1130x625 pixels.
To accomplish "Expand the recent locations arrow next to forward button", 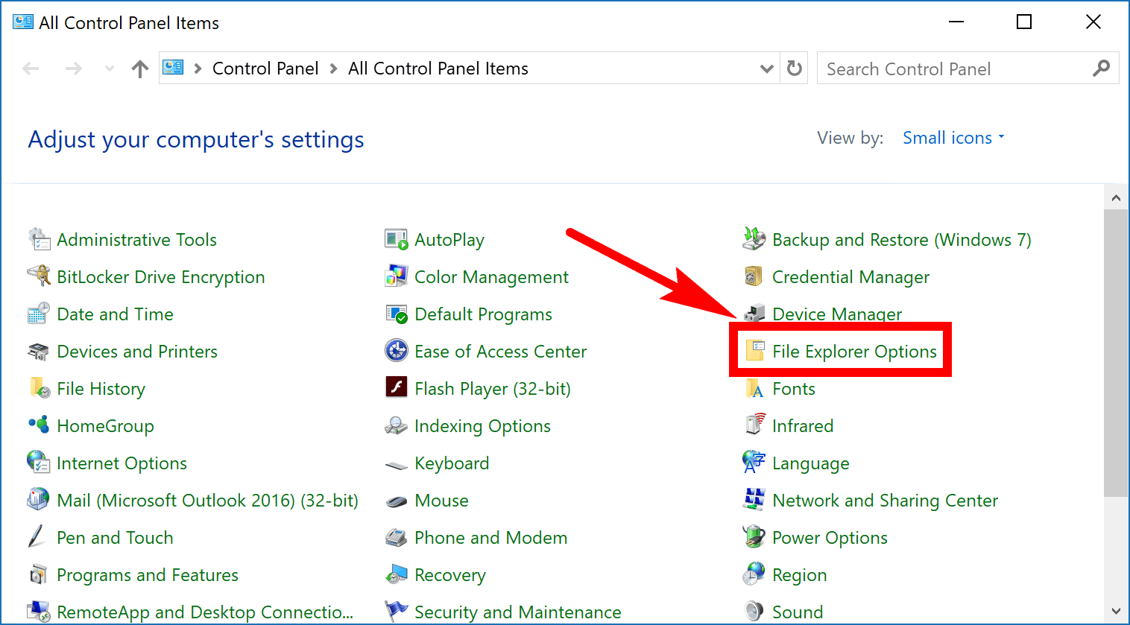I will (108, 68).
